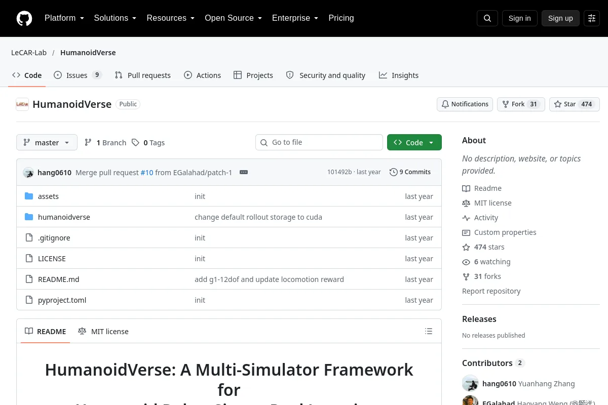Expand the Platform menu
Image resolution: width=608 pixels, height=405 pixels.
[x=64, y=18]
